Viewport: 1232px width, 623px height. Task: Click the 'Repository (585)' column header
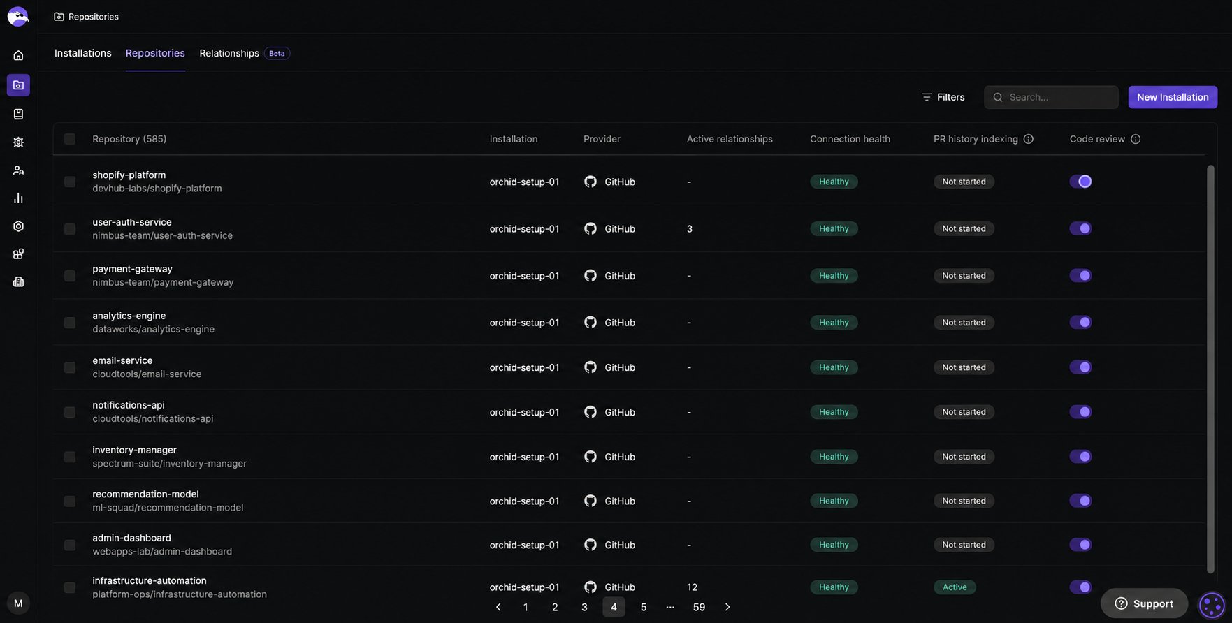(129, 139)
